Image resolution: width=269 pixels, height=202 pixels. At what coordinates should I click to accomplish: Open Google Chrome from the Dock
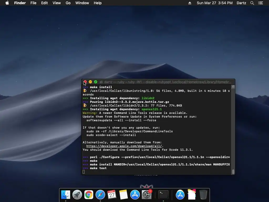tap(89, 195)
